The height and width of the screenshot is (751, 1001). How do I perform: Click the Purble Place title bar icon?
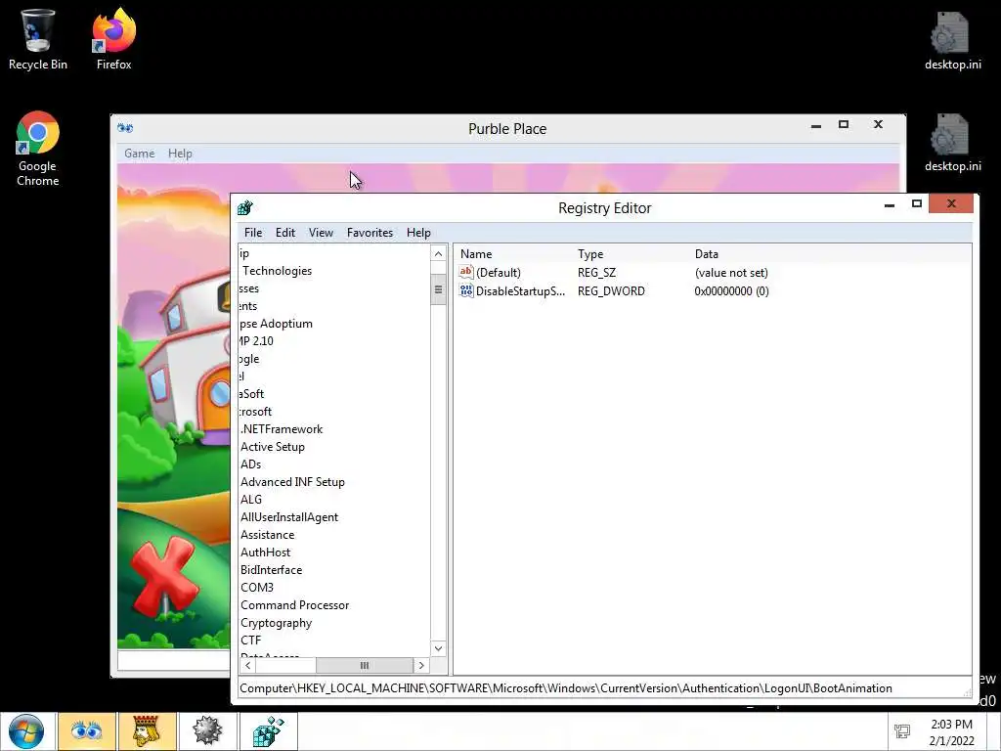(x=125, y=128)
